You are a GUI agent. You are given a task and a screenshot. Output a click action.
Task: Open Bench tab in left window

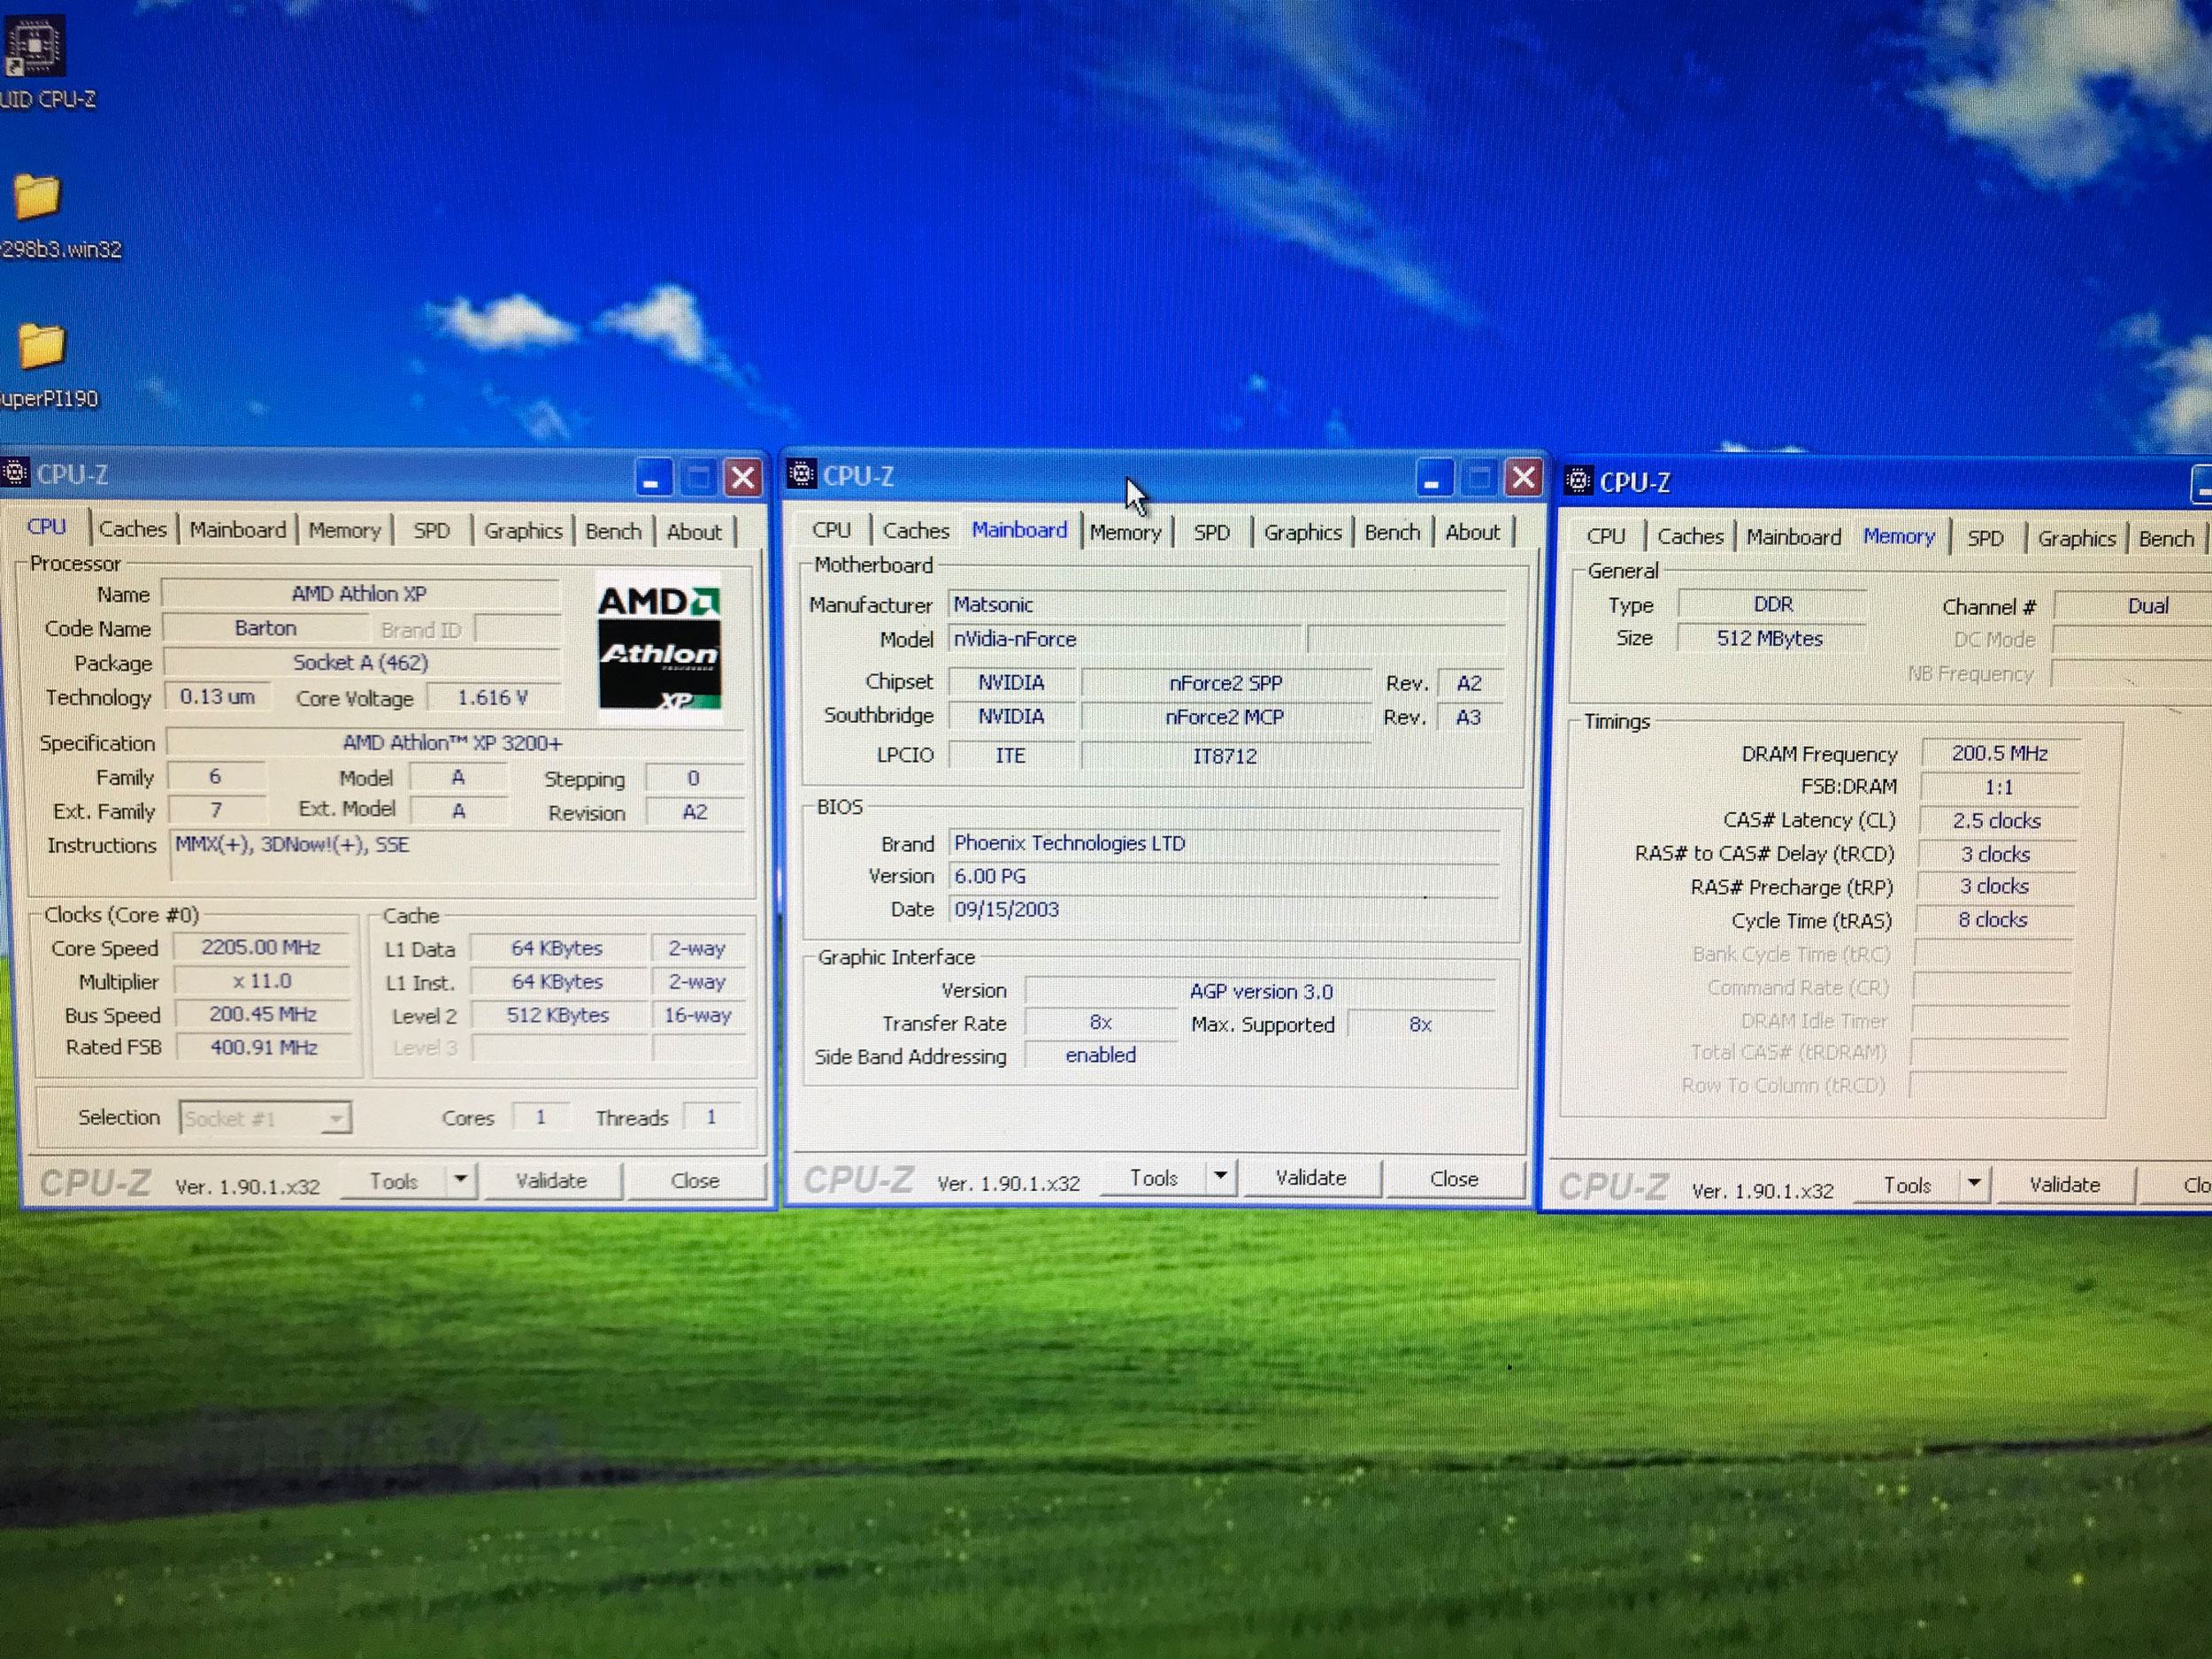[x=613, y=531]
